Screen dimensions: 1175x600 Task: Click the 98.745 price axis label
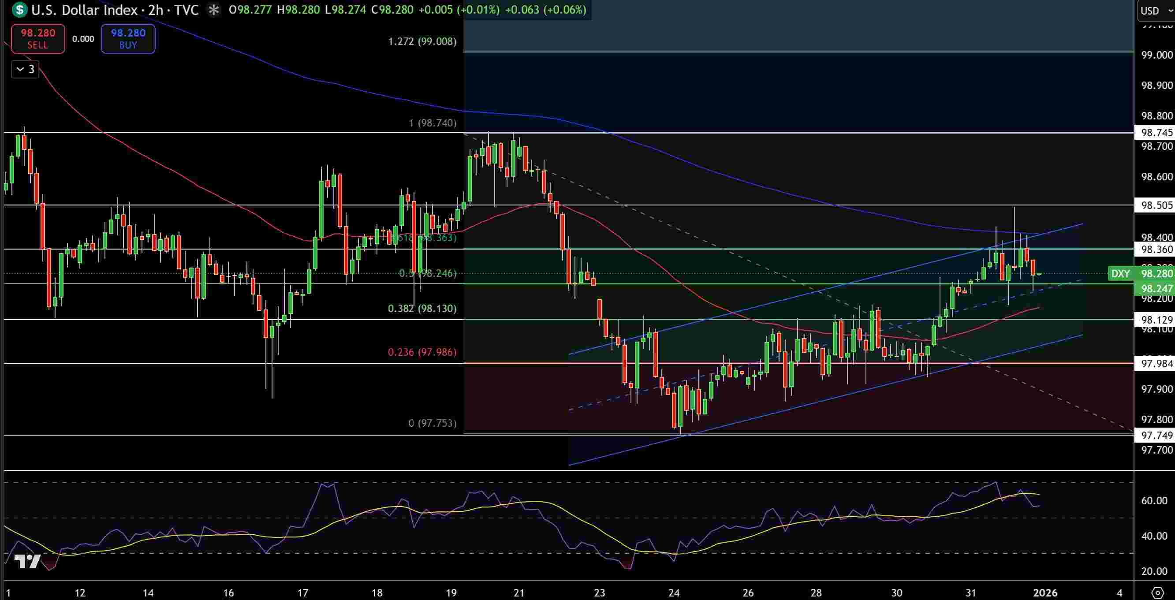click(x=1156, y=133)
